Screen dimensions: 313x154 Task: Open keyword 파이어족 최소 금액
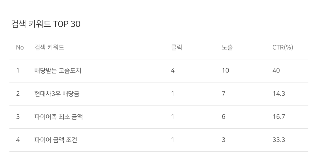58,117
